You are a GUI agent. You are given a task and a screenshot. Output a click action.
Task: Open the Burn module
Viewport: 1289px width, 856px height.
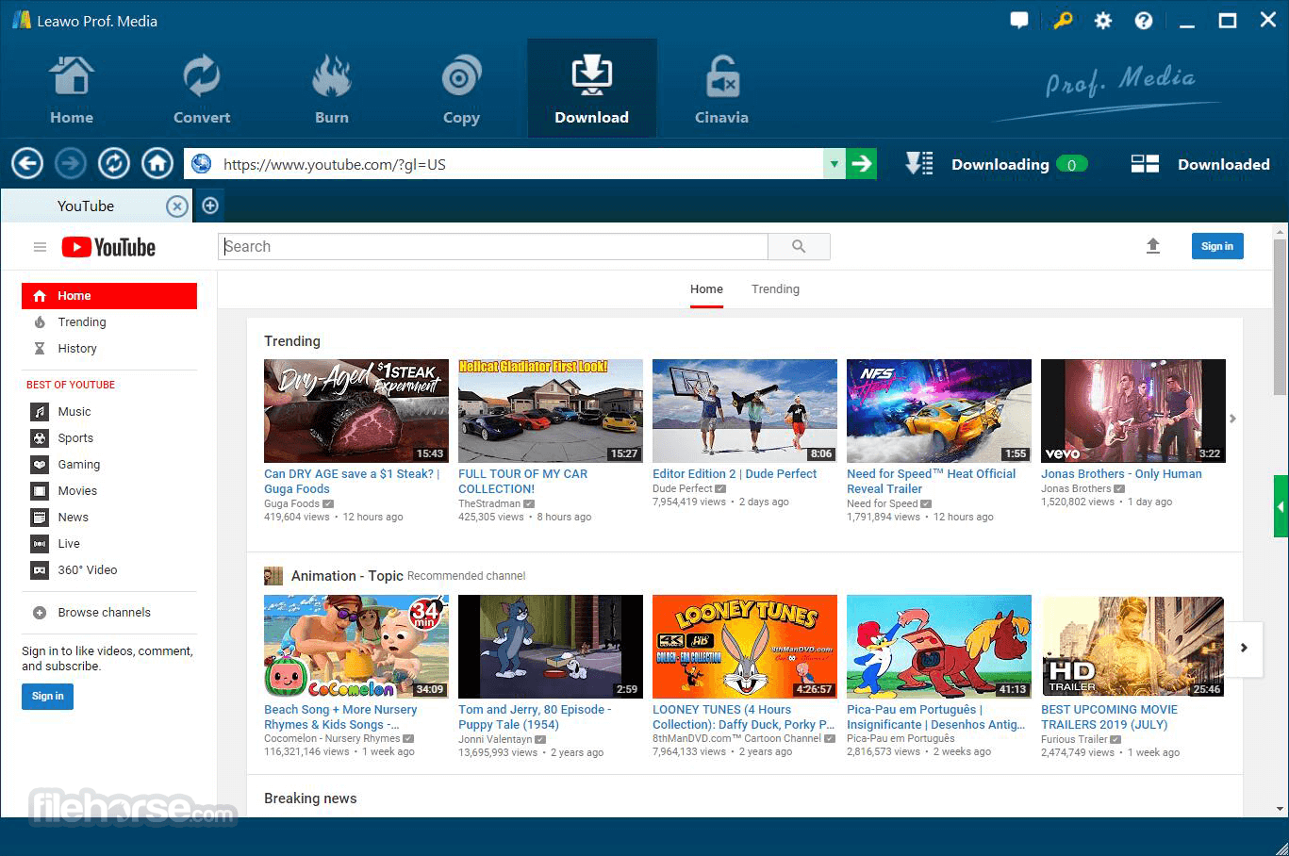pos(332,90)
